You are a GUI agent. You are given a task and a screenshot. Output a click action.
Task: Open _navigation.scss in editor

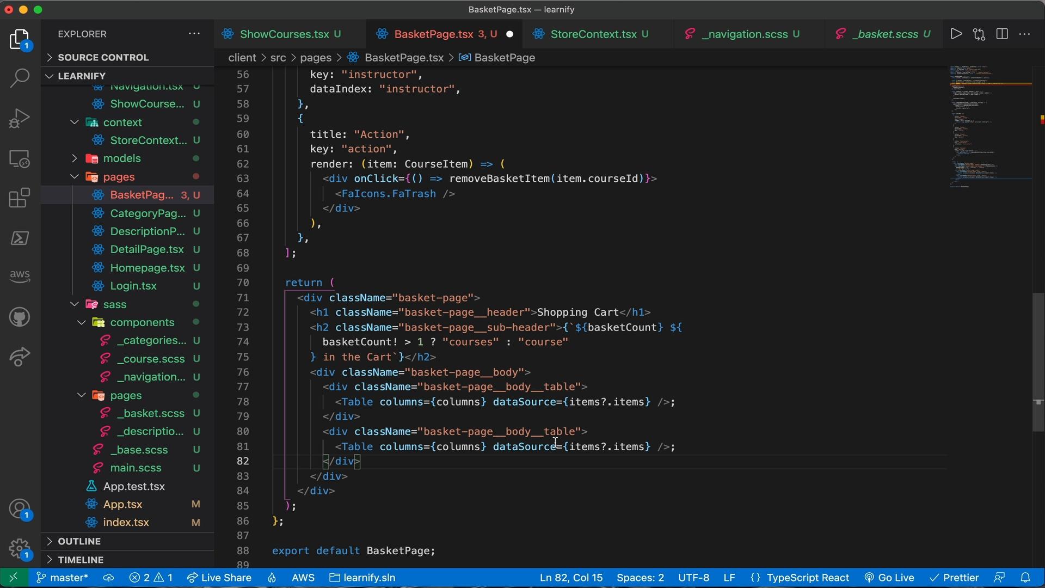[x=744, y=34]
